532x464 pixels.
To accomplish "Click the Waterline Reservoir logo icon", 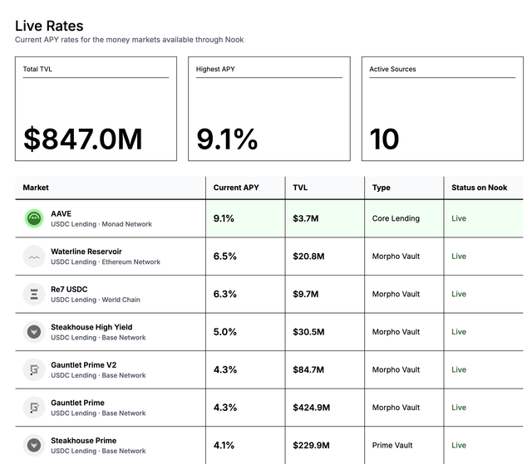I will coord(34,256).
